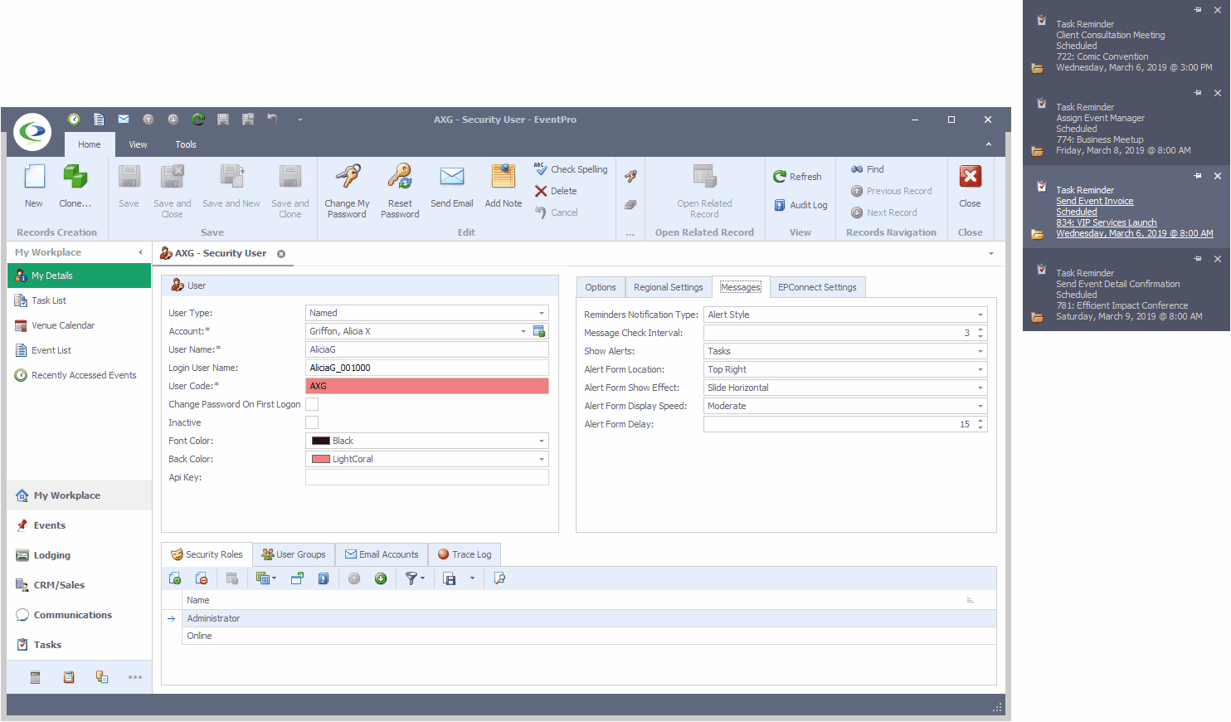Click into the Api Key field
The image size is (1231, 722).
pos(427,477)
